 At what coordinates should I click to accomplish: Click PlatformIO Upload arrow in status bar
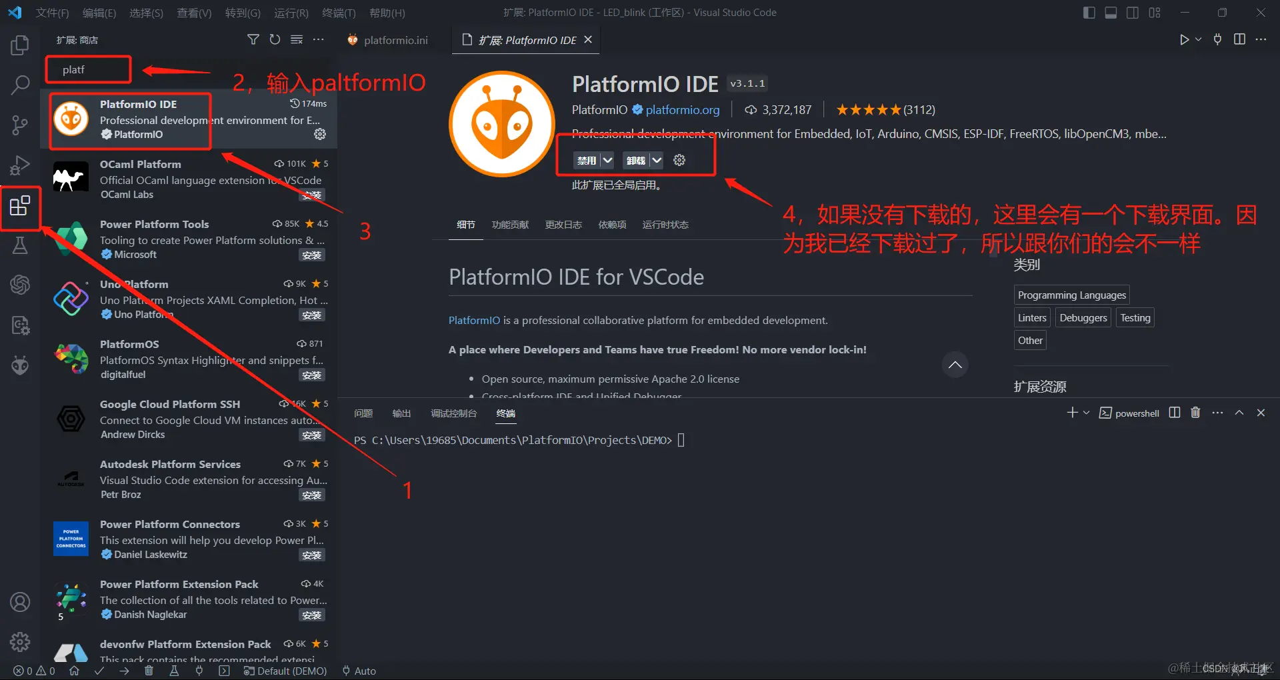point(124,671)
